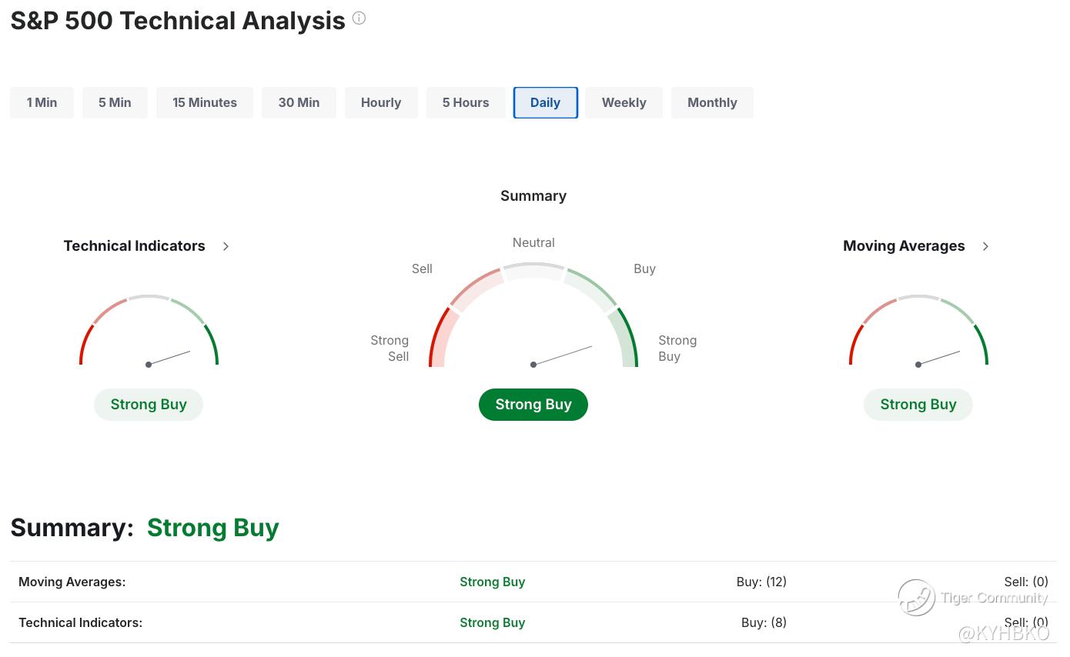Viewport: 1070px width, 657px height.
Task: Select the 30 Min timeframe tab
Action: coord(299,102)
